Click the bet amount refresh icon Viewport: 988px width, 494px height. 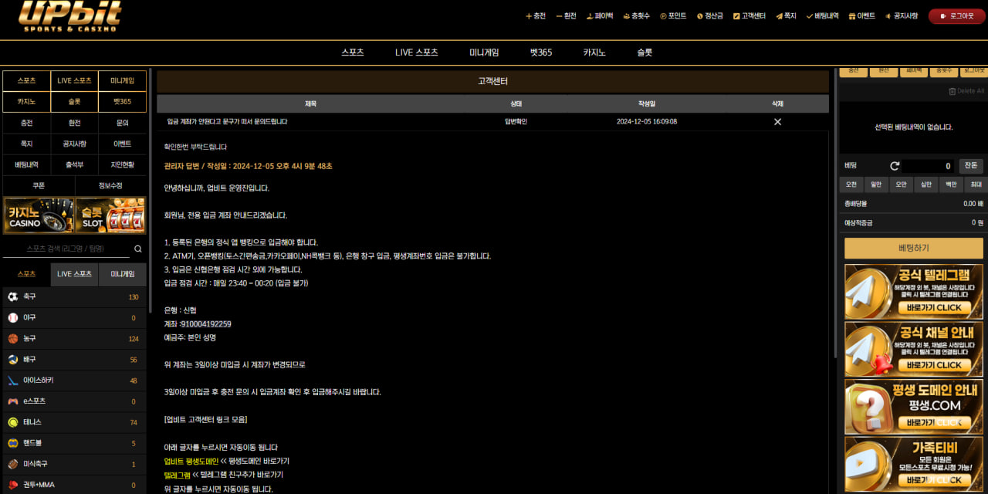(x=895, y=166)
